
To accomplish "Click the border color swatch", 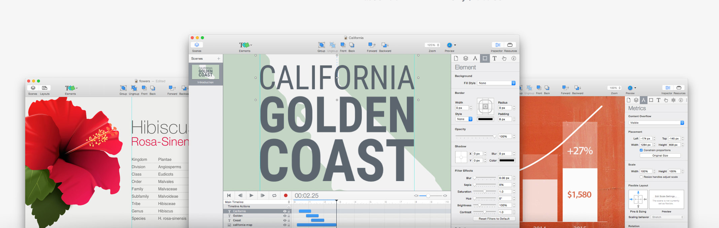I will point(485,119).
